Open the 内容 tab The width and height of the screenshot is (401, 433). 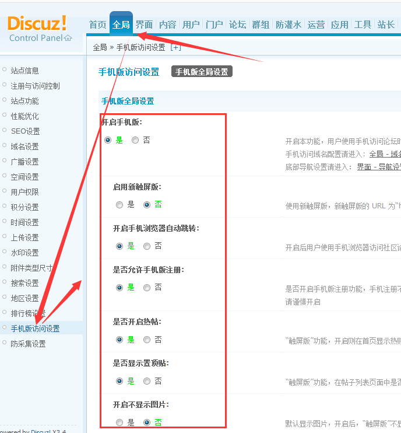click(x=167, y=25)
